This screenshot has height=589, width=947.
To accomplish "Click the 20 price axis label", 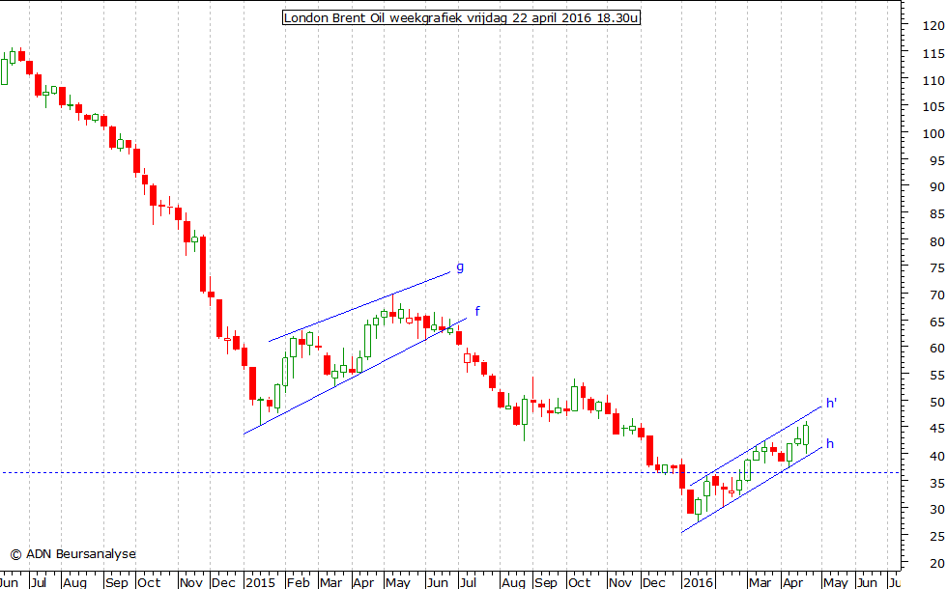I will click(x=936, y=563).
